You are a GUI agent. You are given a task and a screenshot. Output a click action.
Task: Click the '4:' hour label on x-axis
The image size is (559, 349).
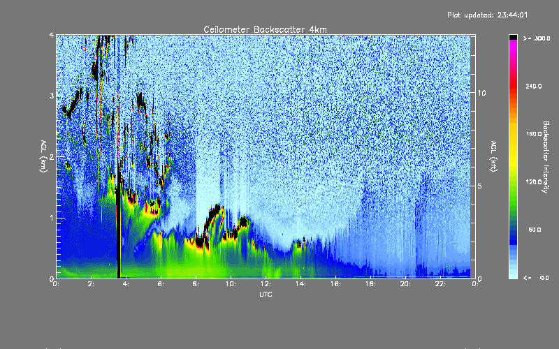[126, 284]
